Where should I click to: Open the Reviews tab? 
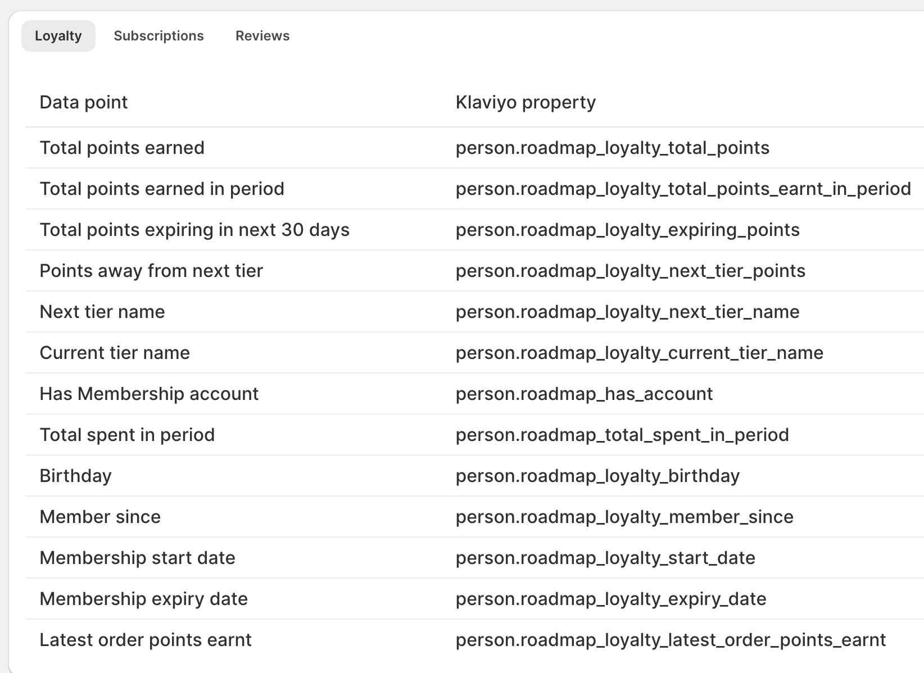click(262, 35)
